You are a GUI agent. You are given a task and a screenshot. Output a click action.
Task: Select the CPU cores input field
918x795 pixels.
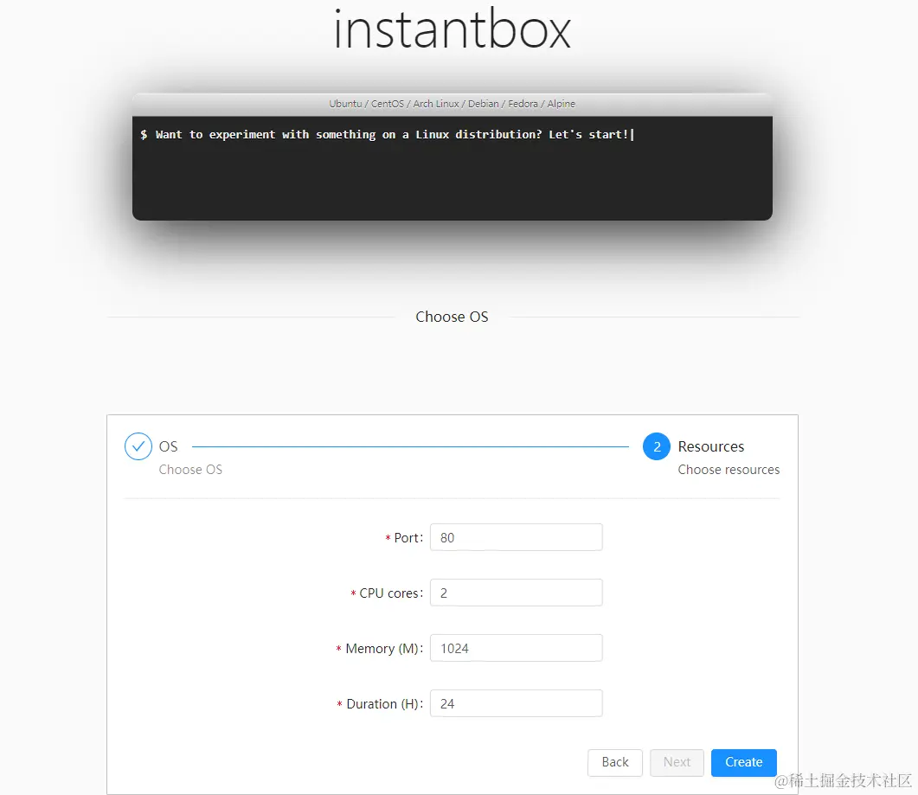[516, 593]
